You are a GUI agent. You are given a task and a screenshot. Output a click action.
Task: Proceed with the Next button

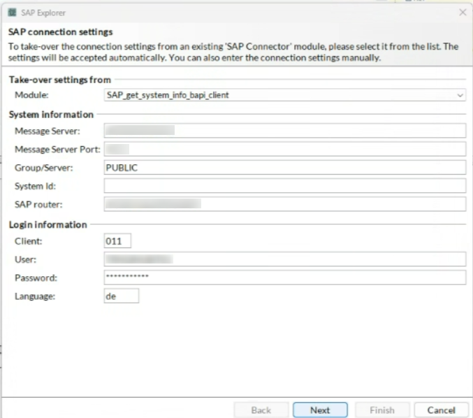click(x=320, y=410)
